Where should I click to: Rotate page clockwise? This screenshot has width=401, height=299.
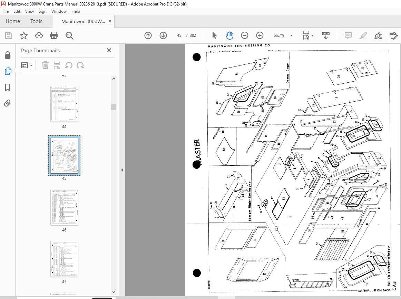coord(80,65)
